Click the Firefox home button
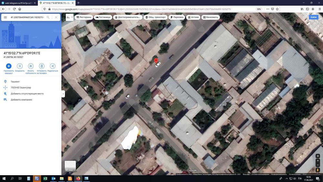 [x=20, y=9]
